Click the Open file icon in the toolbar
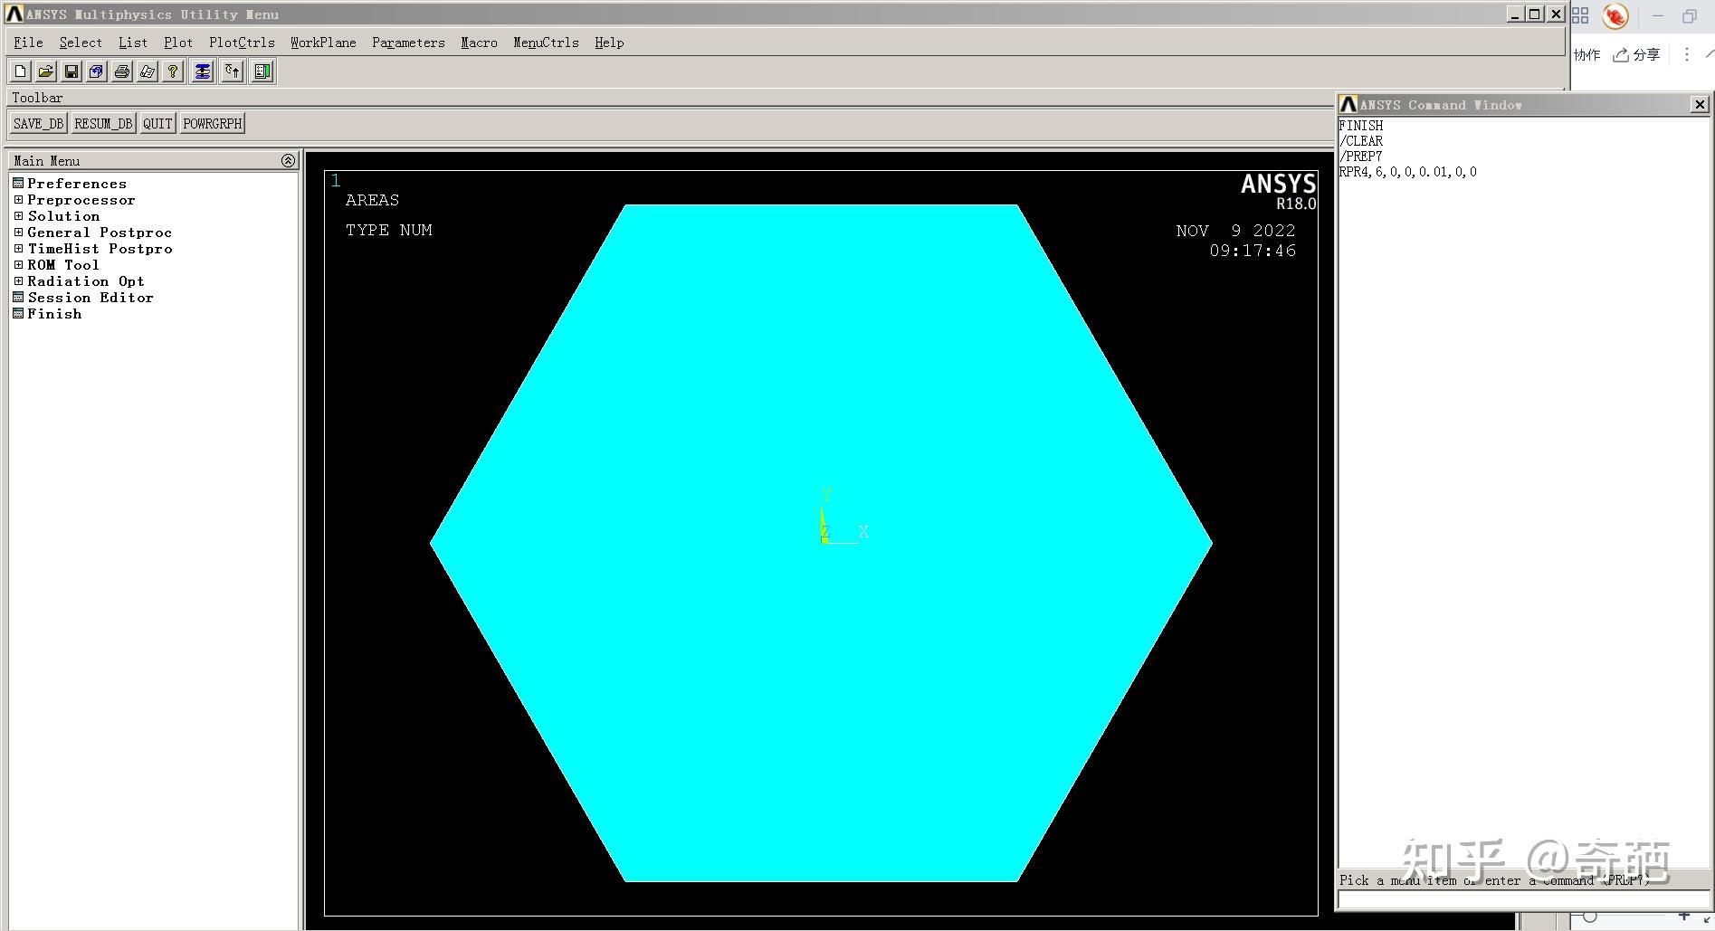The height and width of the screenshot is (931, 1715). click(45, 71)
